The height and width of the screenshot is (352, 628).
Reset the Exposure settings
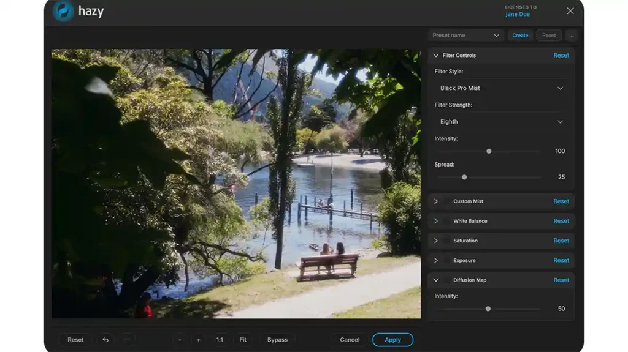(561, 260)
